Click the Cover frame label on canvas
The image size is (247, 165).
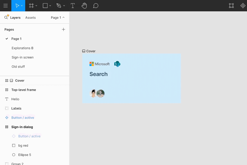pyautogui.click(x=89, y=51)
